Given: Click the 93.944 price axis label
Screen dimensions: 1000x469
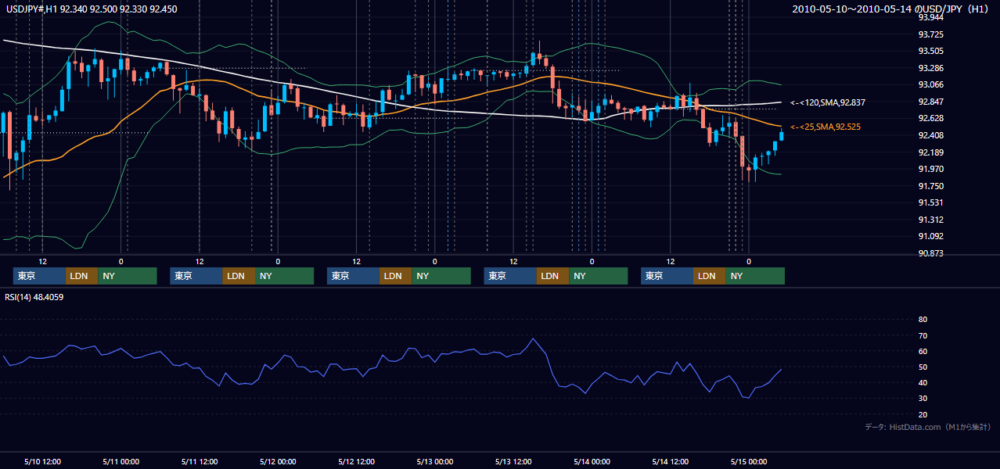Looking at the screenshot, I should coord(930,17).
